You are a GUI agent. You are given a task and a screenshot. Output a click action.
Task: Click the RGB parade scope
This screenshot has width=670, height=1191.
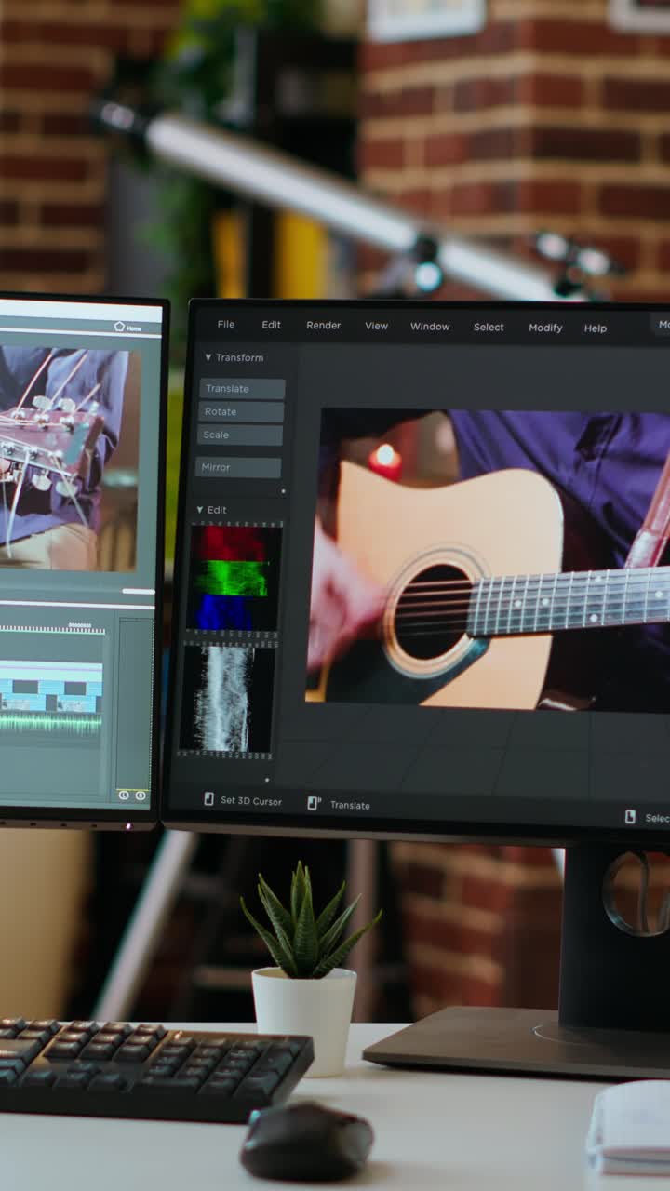pos(233,579)
